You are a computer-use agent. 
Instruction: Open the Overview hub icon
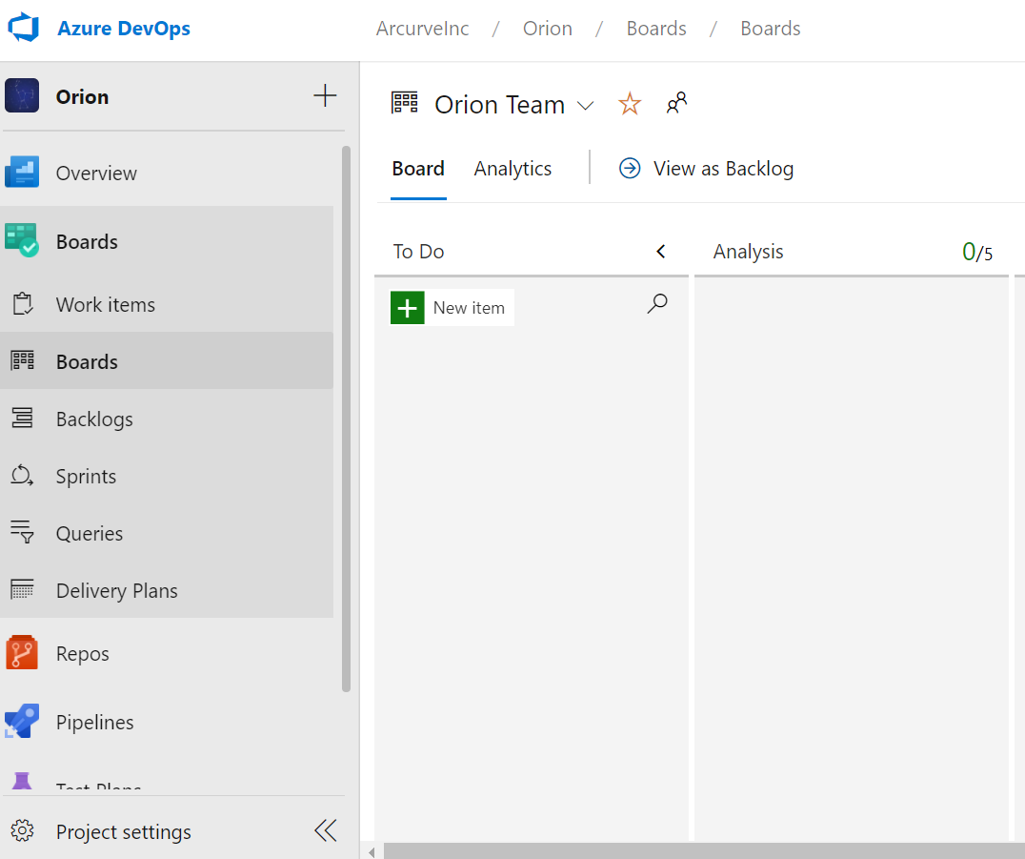(22, 173)
